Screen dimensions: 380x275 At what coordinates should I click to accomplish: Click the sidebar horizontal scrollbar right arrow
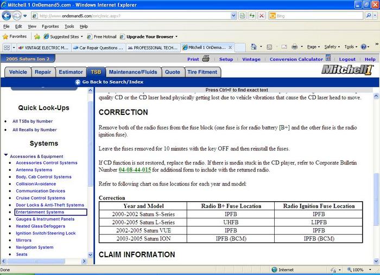tap(84, 261)
